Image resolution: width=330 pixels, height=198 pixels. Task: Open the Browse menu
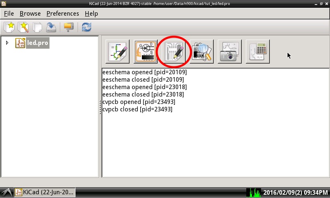pos(30,14)
